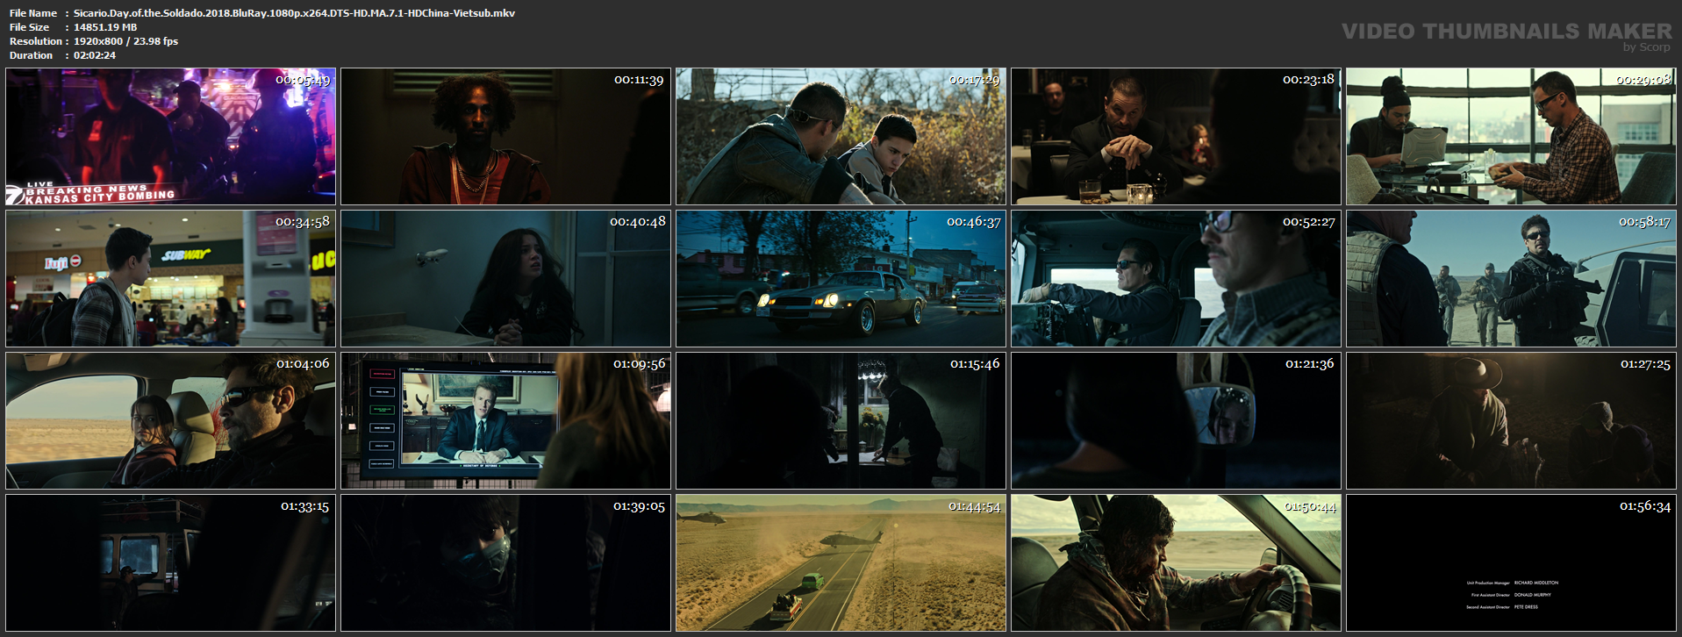The image size is (1682, 637).
Task: Click the file name text ending Vietsub.mkv
Action: 294,13
